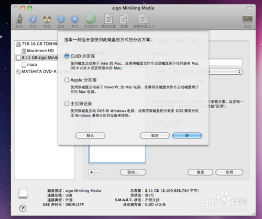Select macx volume in sidebar
The height and width of the screenshot is (219, 262).
pyautogui.click(x=30, y=65)
